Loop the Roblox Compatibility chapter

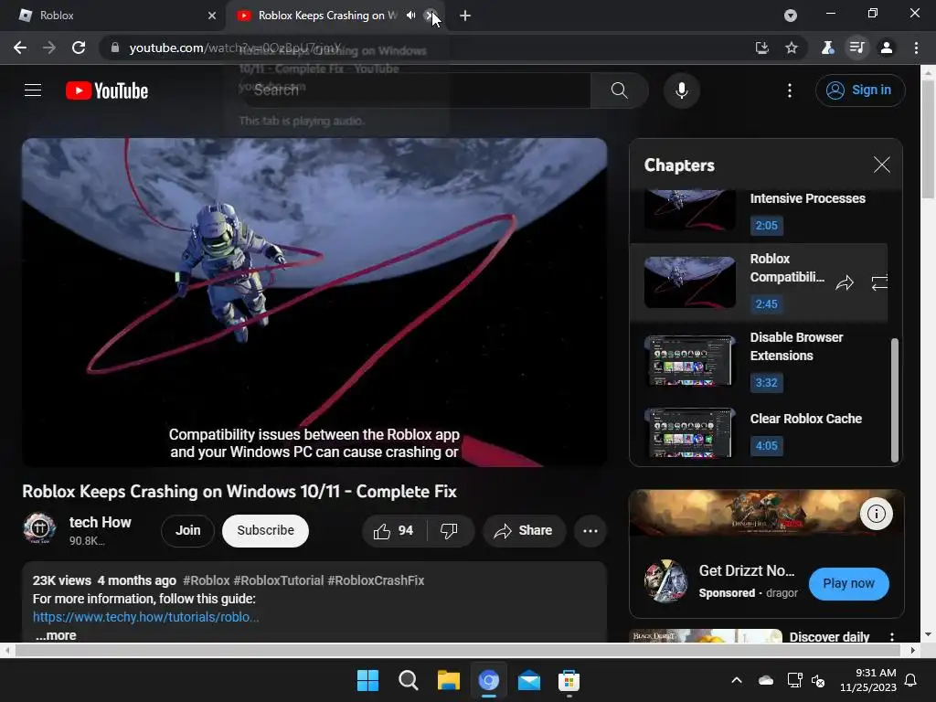click(x=879, y=282)
